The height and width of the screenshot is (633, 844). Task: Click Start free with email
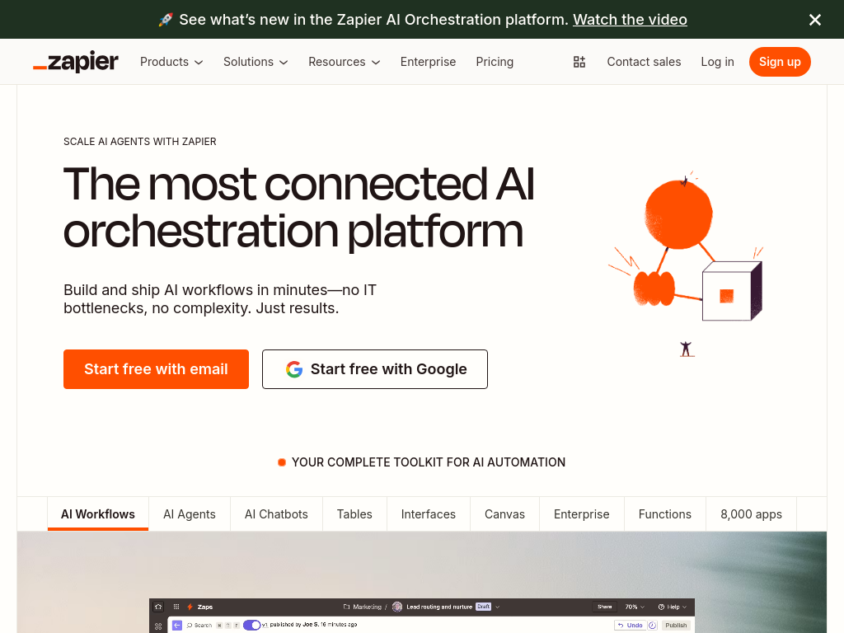point(156,369)
